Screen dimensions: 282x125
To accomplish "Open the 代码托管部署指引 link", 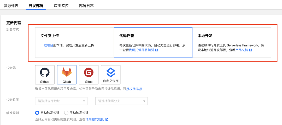I will 141,50.
